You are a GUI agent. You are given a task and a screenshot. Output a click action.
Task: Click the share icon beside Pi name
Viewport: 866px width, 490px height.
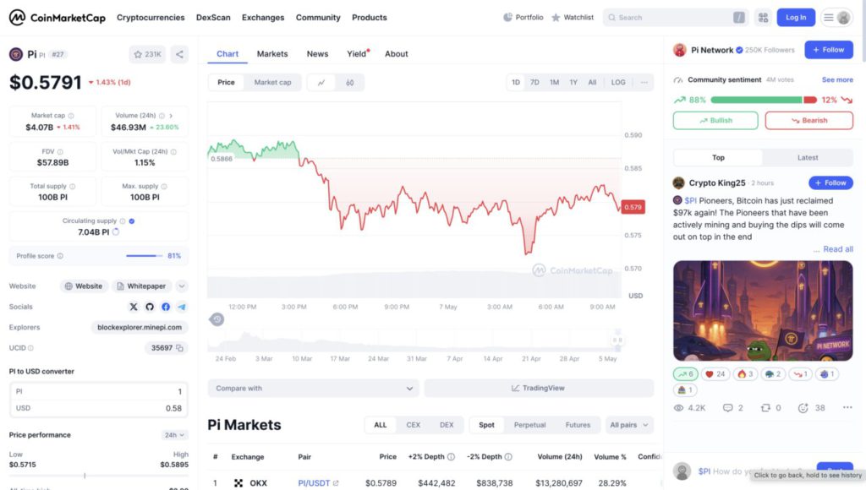[x=179, y=54]
